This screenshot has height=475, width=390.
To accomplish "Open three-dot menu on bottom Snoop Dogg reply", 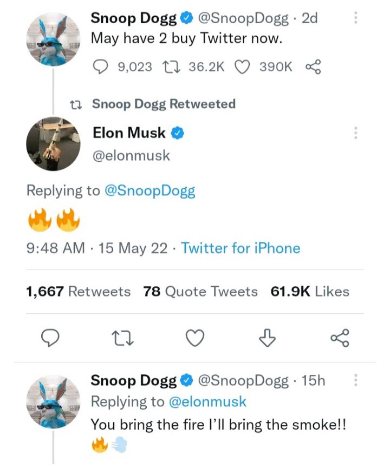I will tap(355, 380).
